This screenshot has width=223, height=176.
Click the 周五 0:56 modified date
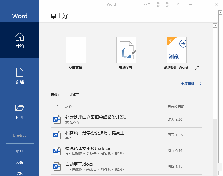[x=175, y=151]
